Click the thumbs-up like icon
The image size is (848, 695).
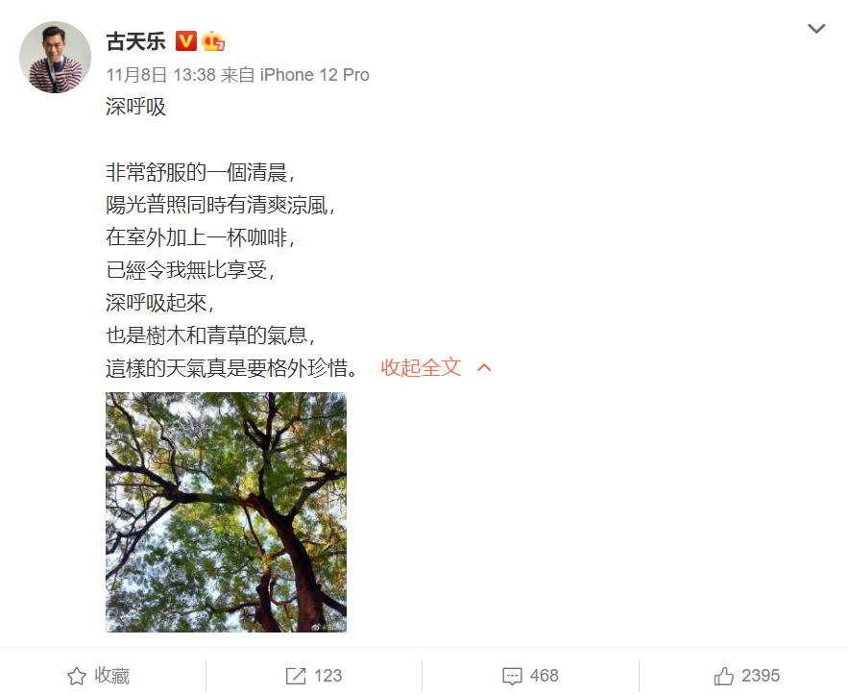(723, 676)
